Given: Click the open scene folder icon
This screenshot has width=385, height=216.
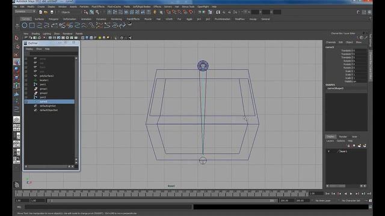Looking at the screenshot, I should pos(46,12).
